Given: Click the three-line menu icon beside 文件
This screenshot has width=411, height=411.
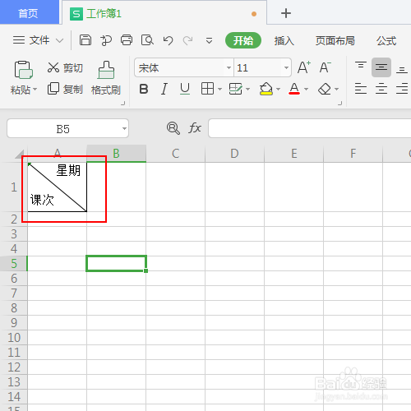Looking at the screenshot, I should 19,40.
